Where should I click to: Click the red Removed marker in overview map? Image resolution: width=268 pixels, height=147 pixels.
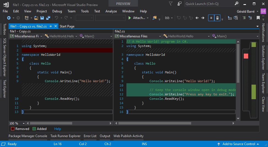coord(246,56)
